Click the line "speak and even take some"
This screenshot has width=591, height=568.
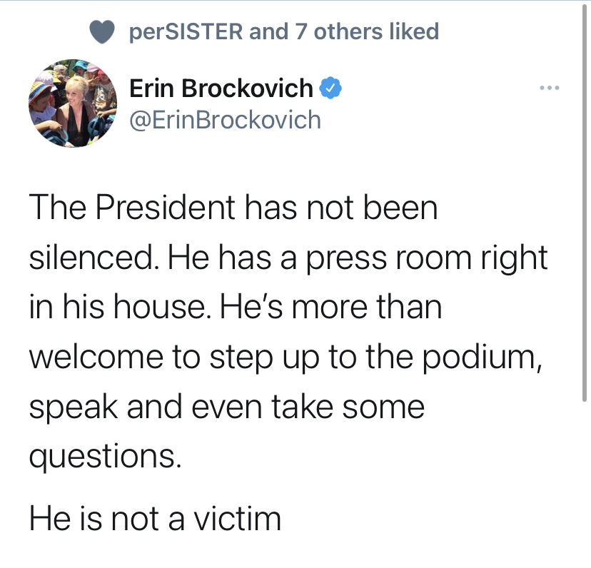[x=226, y=407]
